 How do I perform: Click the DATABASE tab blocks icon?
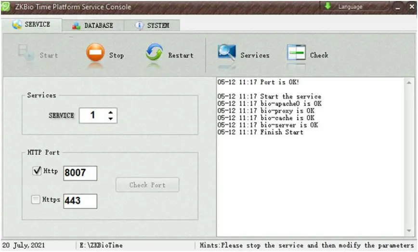click(76, 26)
